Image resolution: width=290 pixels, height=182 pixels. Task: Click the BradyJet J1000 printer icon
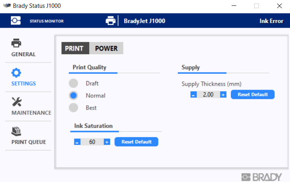pos(111,21)
